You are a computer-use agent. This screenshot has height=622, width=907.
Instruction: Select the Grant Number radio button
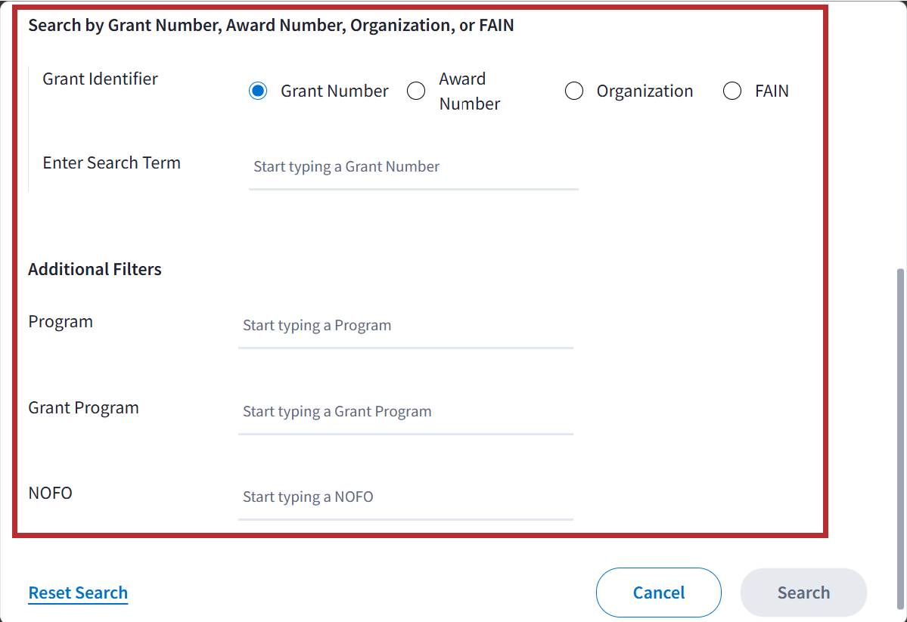[258, 91]
